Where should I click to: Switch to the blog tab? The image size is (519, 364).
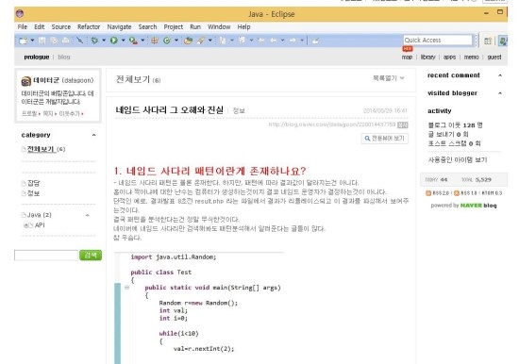tap(64, 57)
